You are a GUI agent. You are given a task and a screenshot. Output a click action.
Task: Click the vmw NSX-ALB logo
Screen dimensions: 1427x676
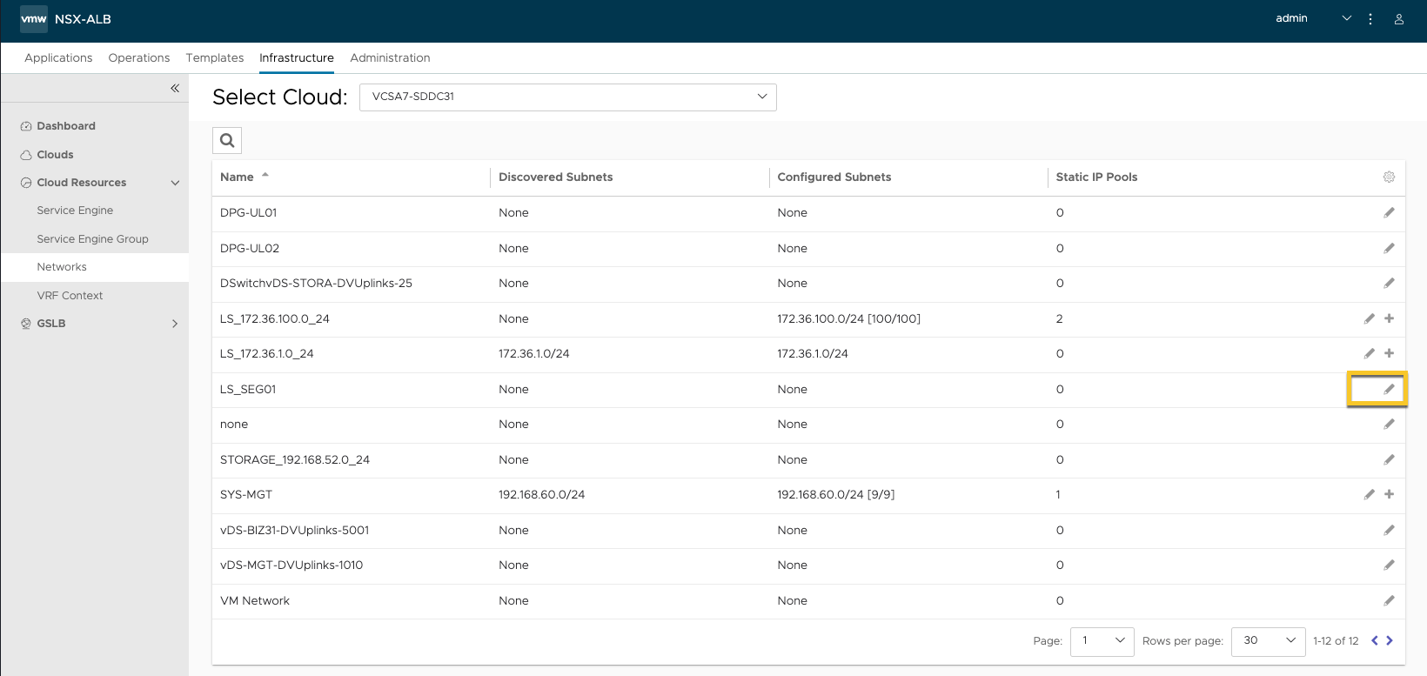[66, 19]
